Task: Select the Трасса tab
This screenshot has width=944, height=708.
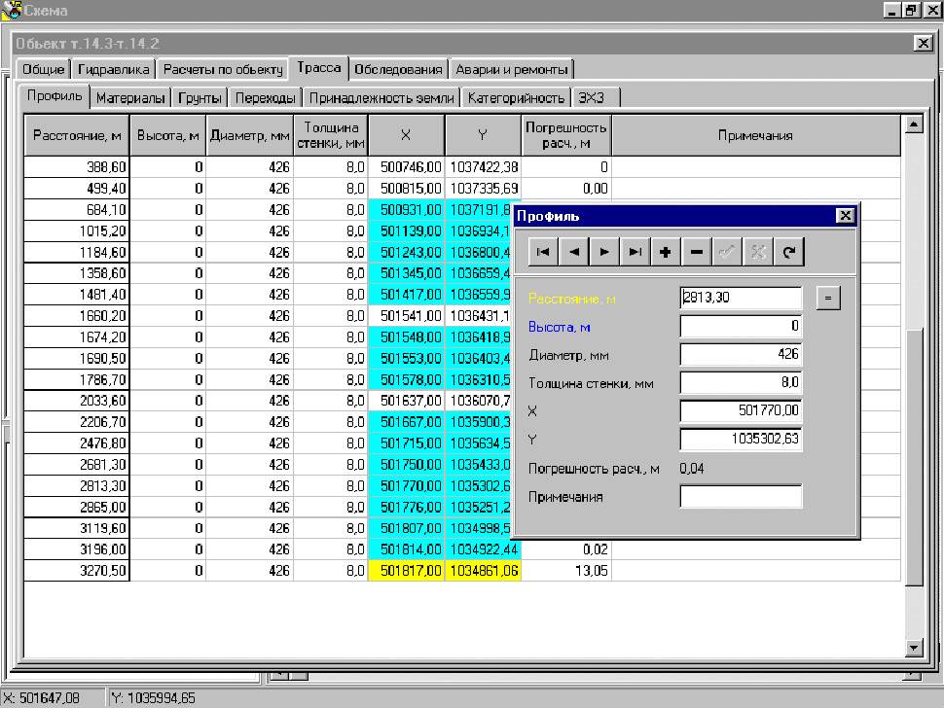Action: [x=319, y=67]
